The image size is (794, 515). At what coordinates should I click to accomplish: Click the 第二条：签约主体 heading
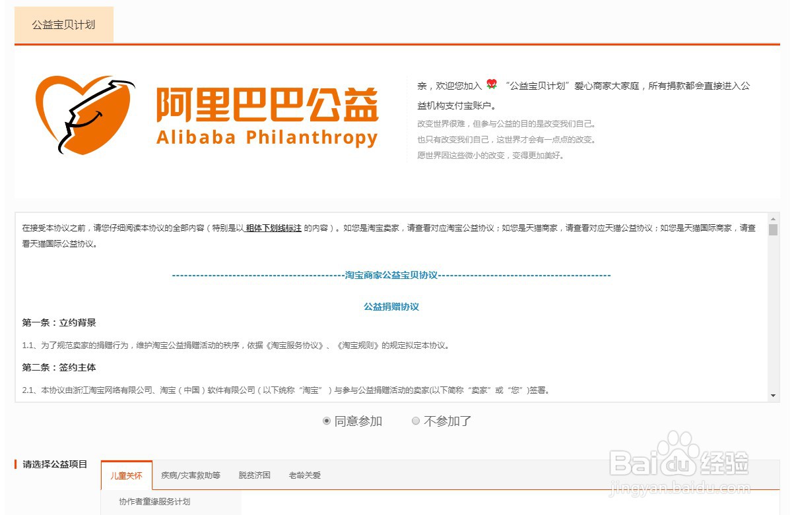tap(59, 367)
